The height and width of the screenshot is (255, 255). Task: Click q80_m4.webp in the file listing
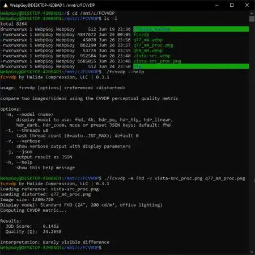click(x=148, y=51)
